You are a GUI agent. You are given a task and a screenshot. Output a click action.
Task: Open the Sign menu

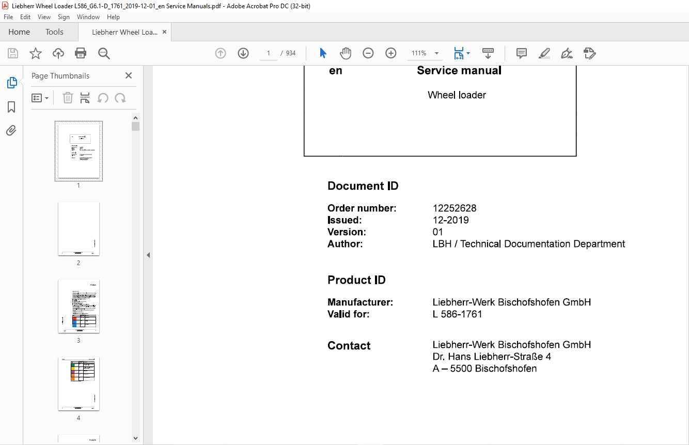coord(64,17)
